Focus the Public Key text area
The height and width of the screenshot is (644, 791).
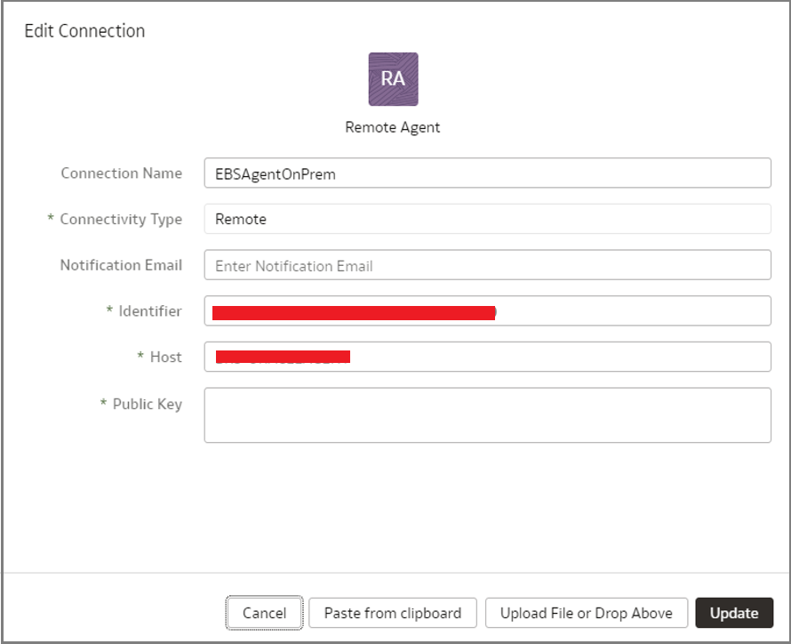pos(487,415)
